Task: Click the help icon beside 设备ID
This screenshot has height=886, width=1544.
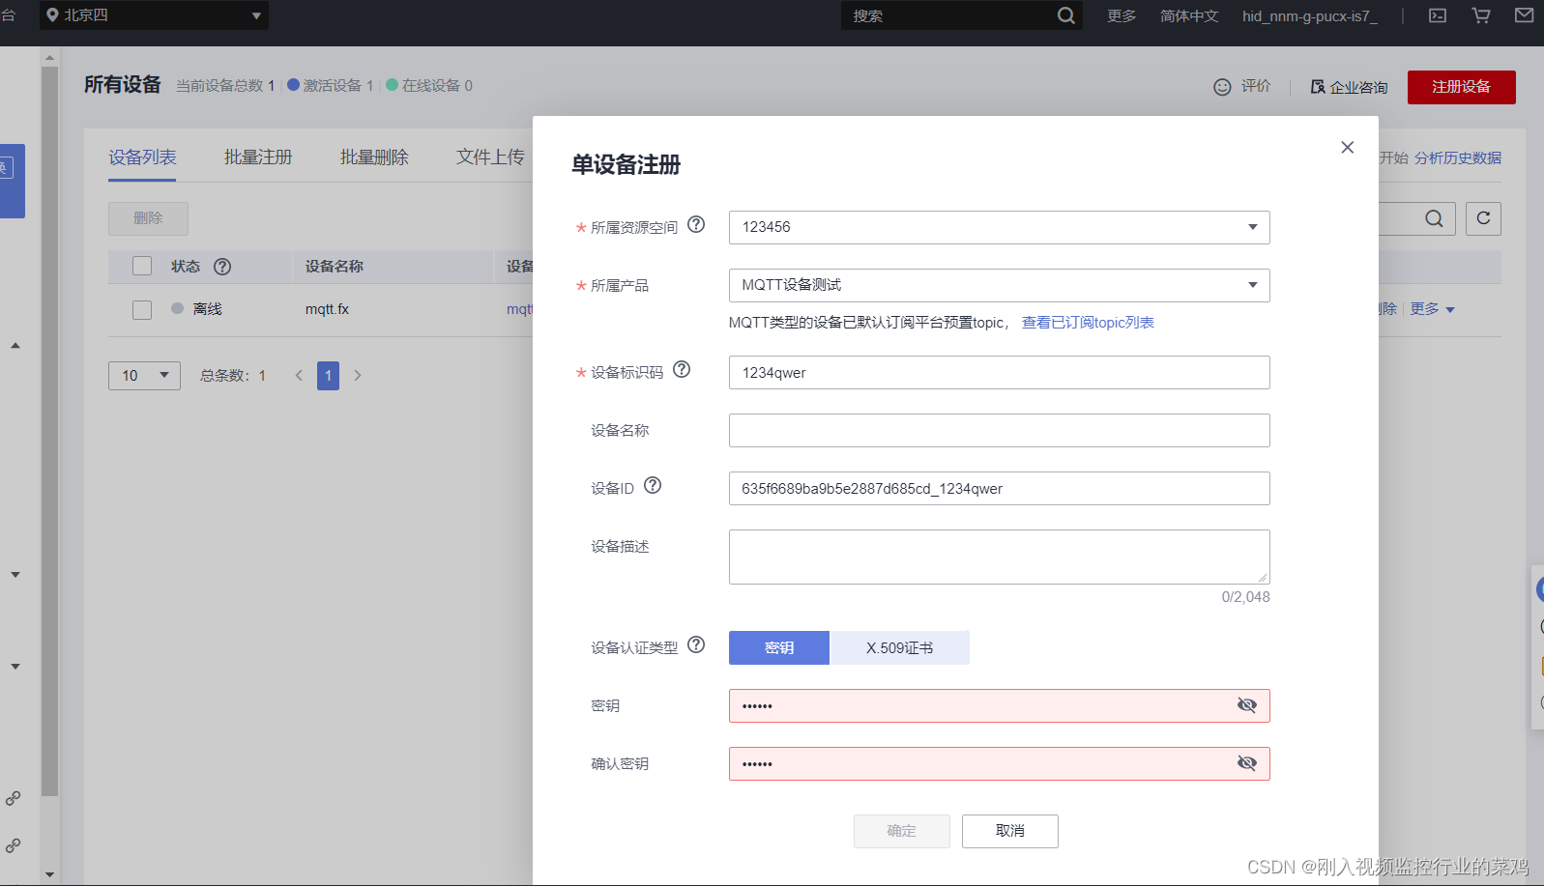Action: pyautogui.click(x=653, y=485)
